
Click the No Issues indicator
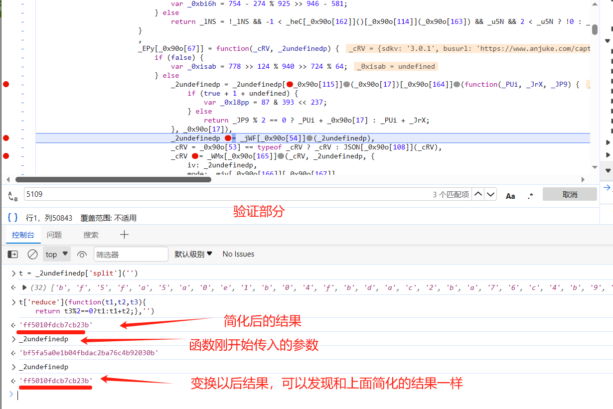(238, 254)
